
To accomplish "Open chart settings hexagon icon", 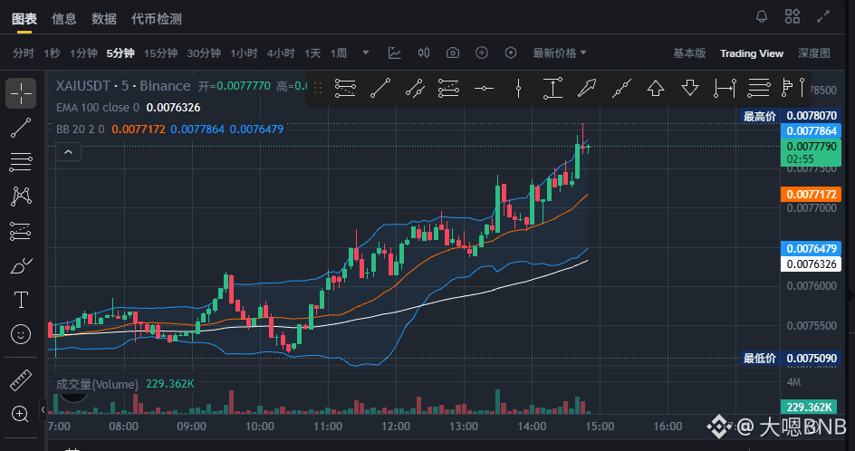I will [511, 53].
